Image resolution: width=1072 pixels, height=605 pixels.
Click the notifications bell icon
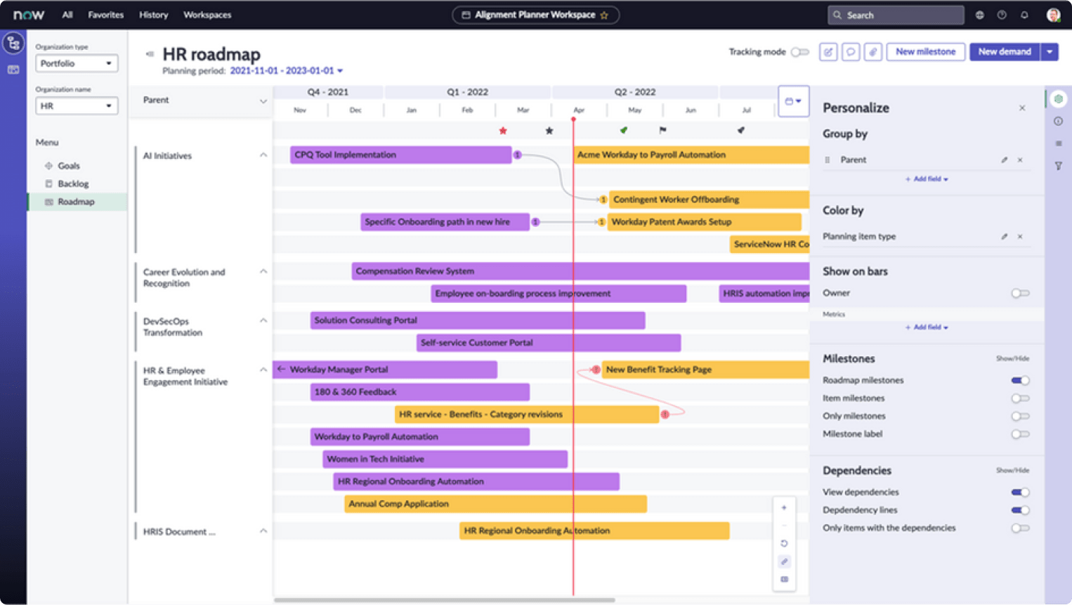click(1025, 14)
